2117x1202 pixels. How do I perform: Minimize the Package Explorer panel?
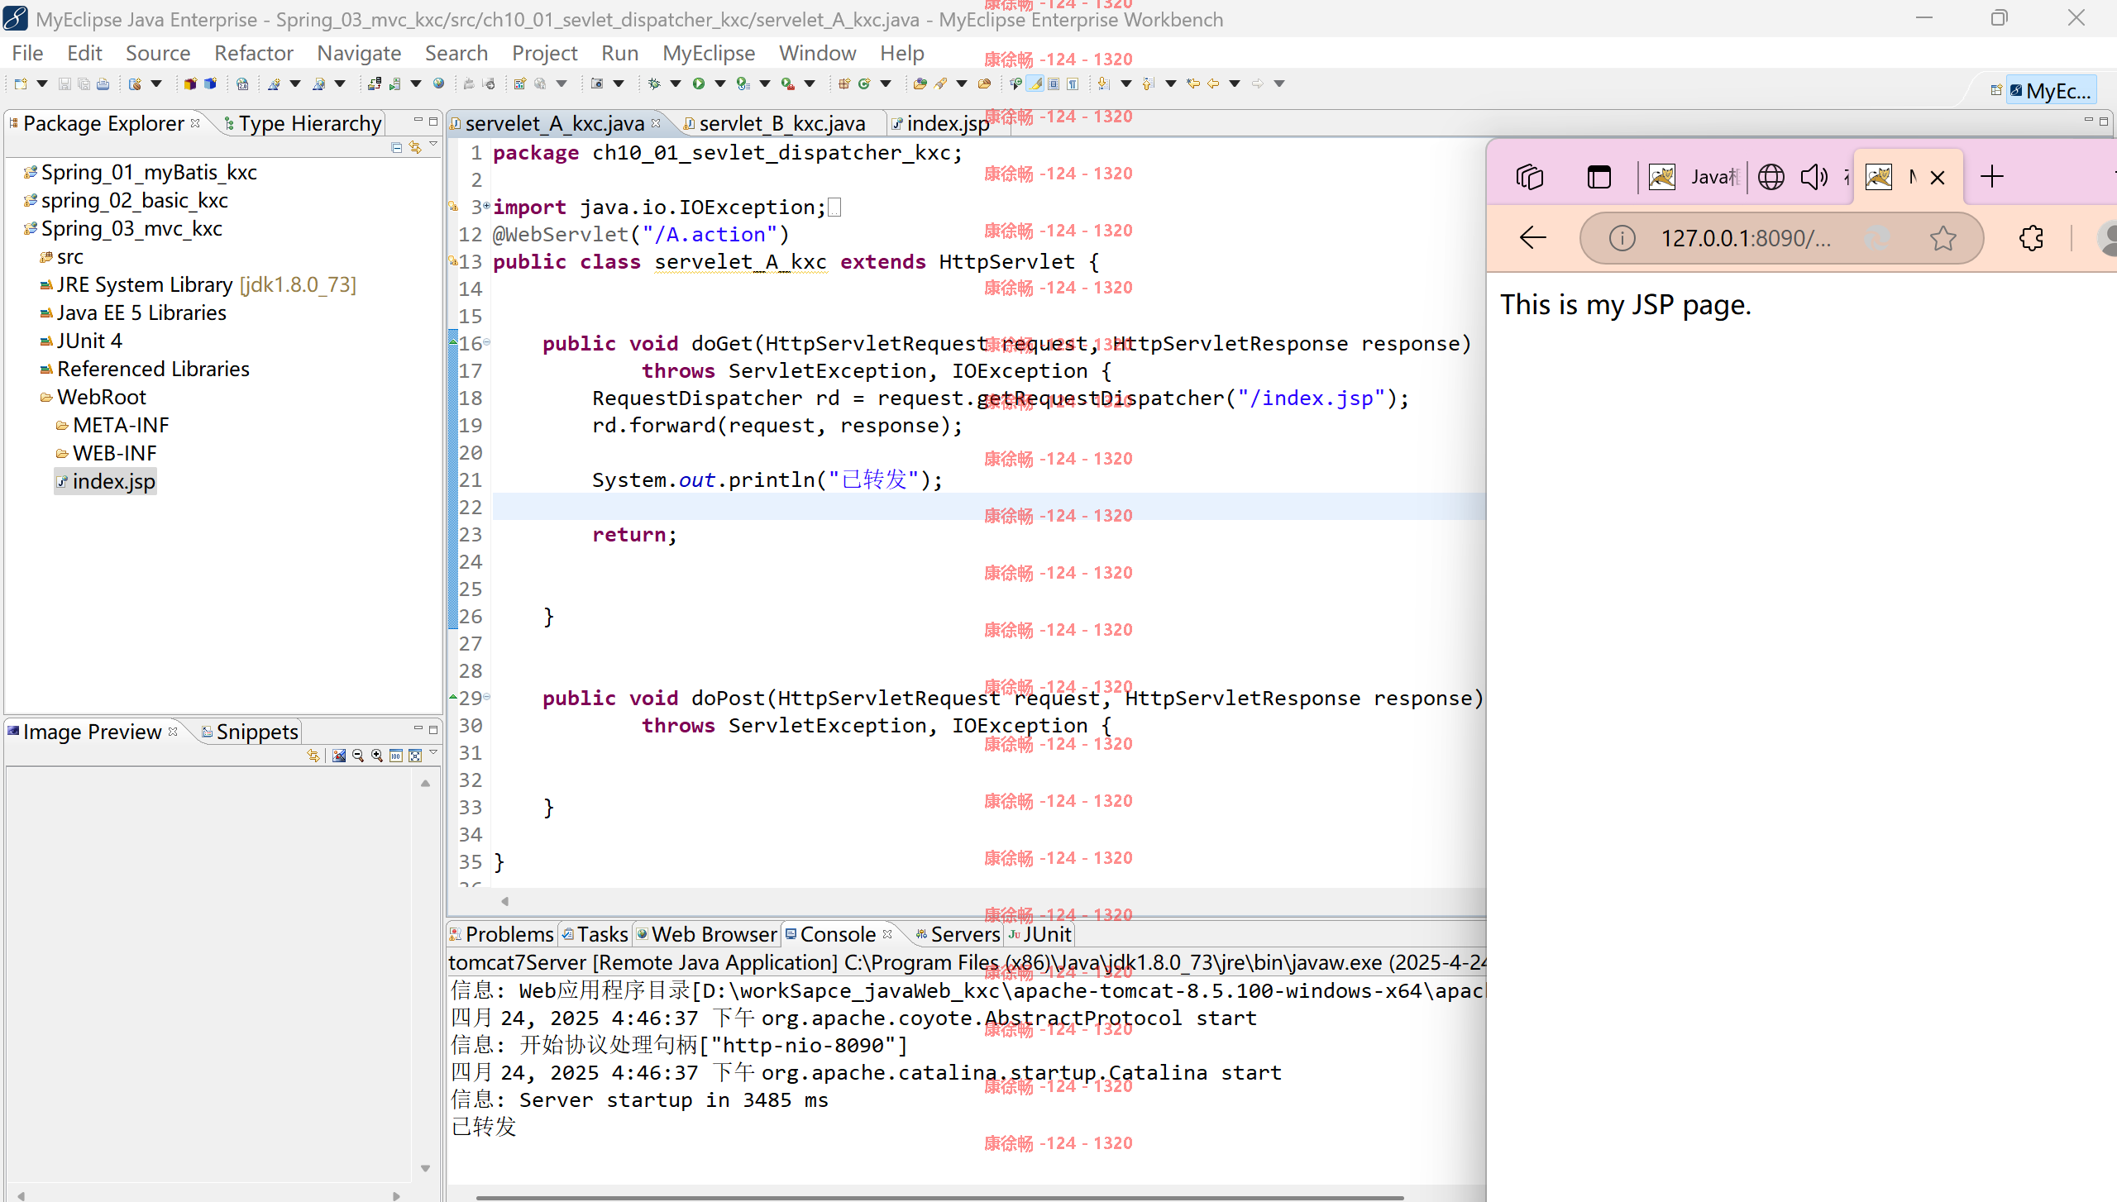(x=418, y=121)
